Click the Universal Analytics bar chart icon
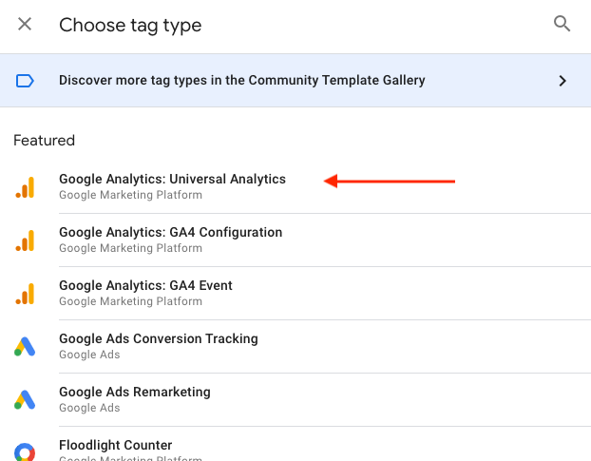Viewport: 591px width, 461px height. coord(25,187)
